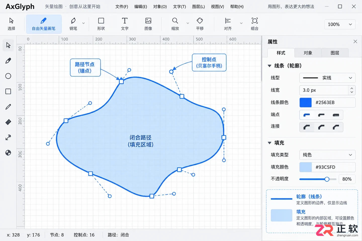Activate the 自由矢量画笔 freehand brush tool
The height and width of the screenshot is (241, 362).
point(44,24)
